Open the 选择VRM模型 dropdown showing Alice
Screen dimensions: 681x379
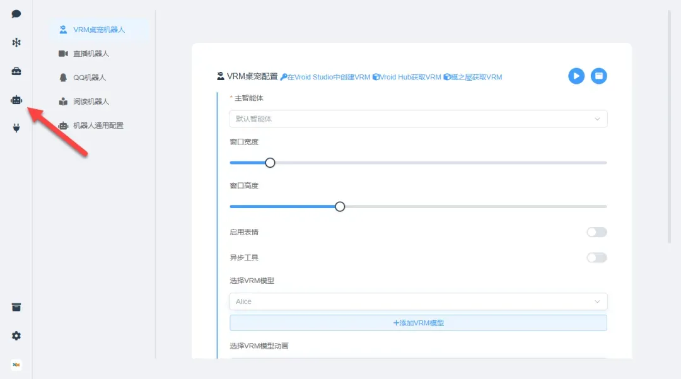tap(418, 301)
